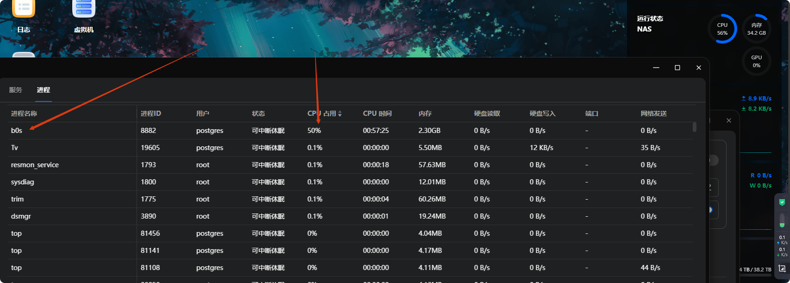790x283 pixels.
Task: Click the 44 B/s network send value
Action: [x=651, y=268]
